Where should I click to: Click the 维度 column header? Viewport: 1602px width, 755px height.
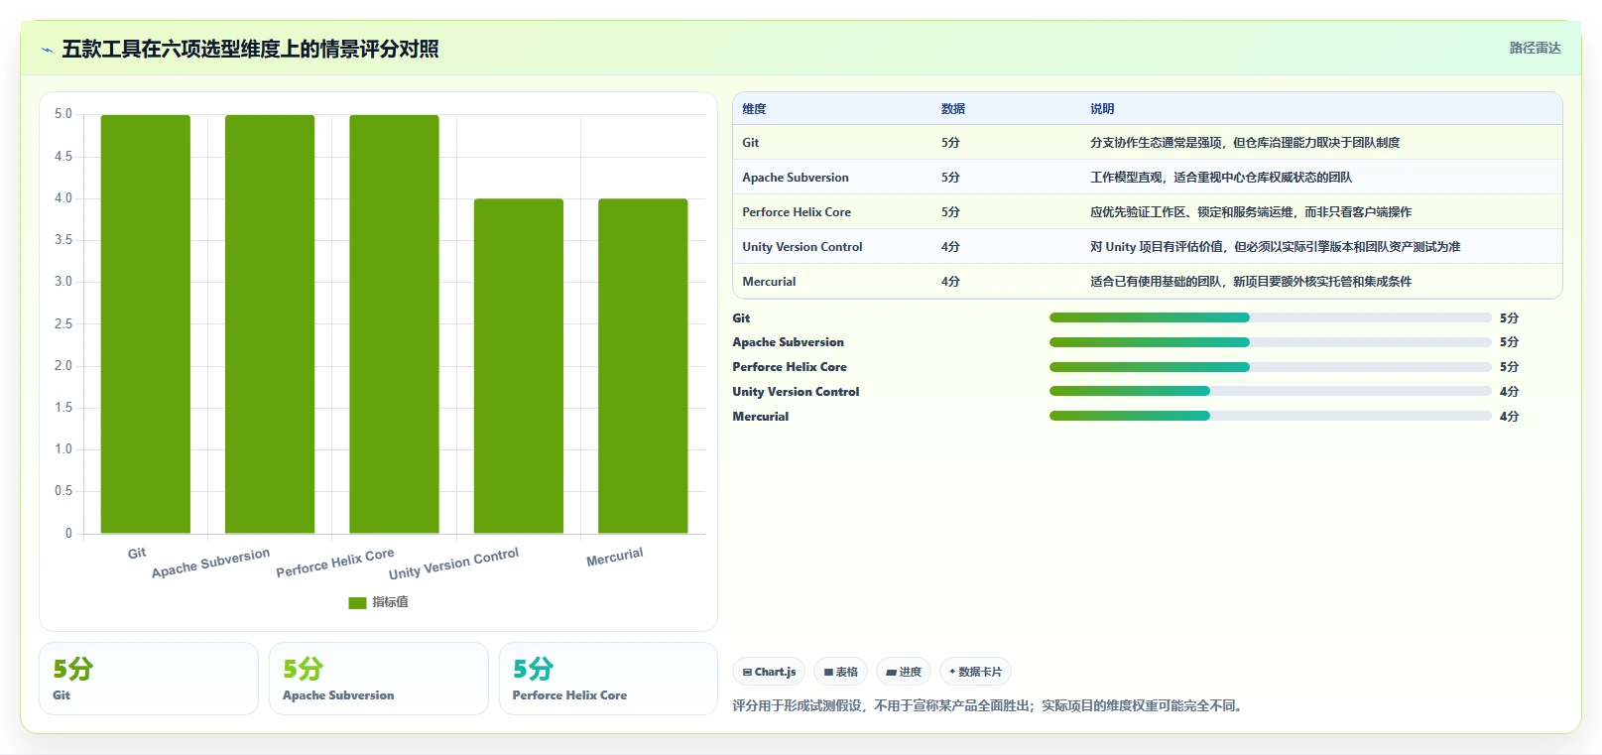point(754,109)
